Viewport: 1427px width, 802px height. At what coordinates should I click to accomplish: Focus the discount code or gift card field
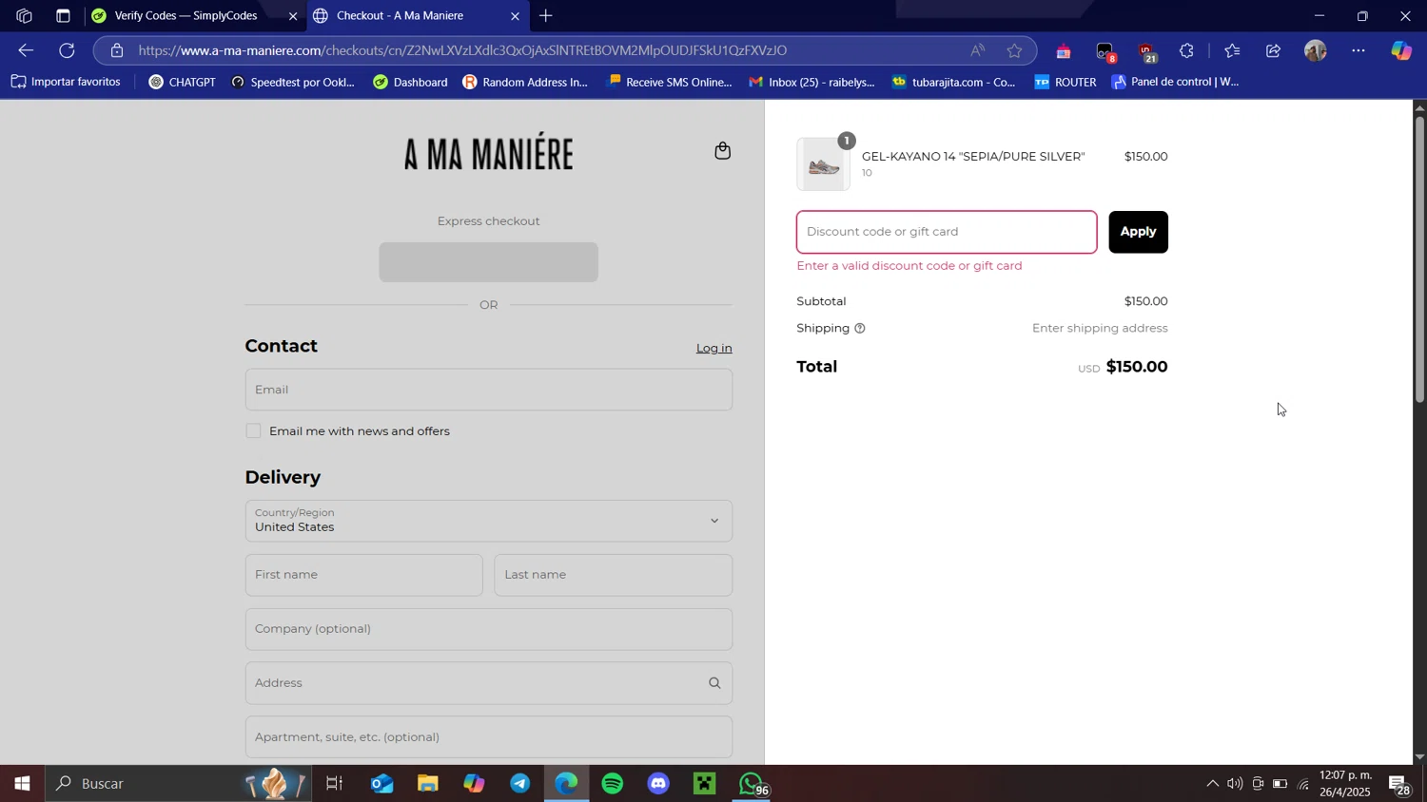click(947, 232)
